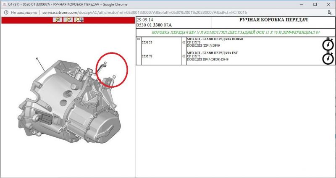Click the zoom in magnifier icon
The width and height of the screenshot is (336, 178).
58,20
